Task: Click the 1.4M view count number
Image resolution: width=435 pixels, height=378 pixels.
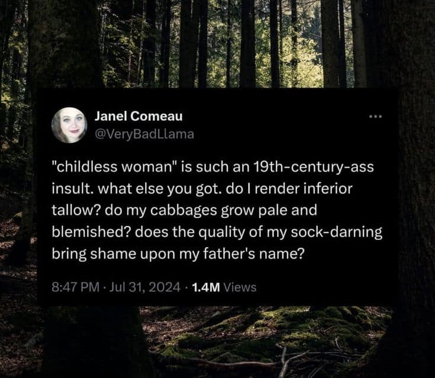Action: 206,287
